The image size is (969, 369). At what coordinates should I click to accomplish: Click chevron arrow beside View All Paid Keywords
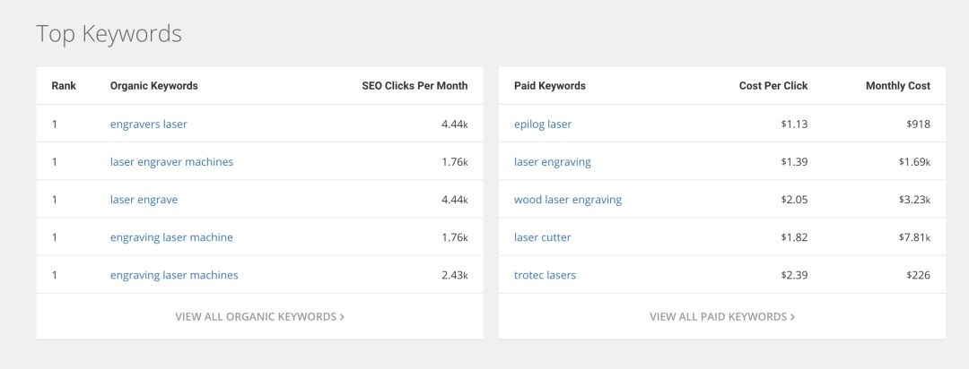click(x=793, y=316)
